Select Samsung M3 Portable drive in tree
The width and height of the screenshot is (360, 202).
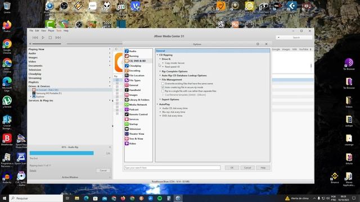49,93
